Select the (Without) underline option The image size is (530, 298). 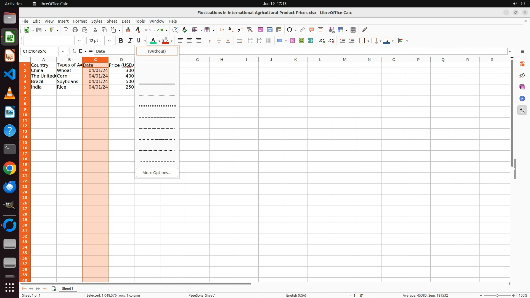tap(157, 51)
